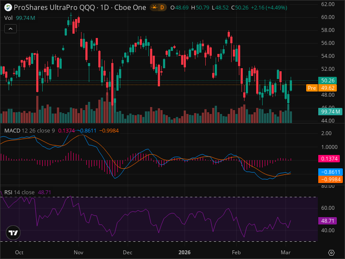Click the Pre 49.62 pre-market price label
Image resolution: width=345 pixels, height=259 pixels.
click(321, 88)
